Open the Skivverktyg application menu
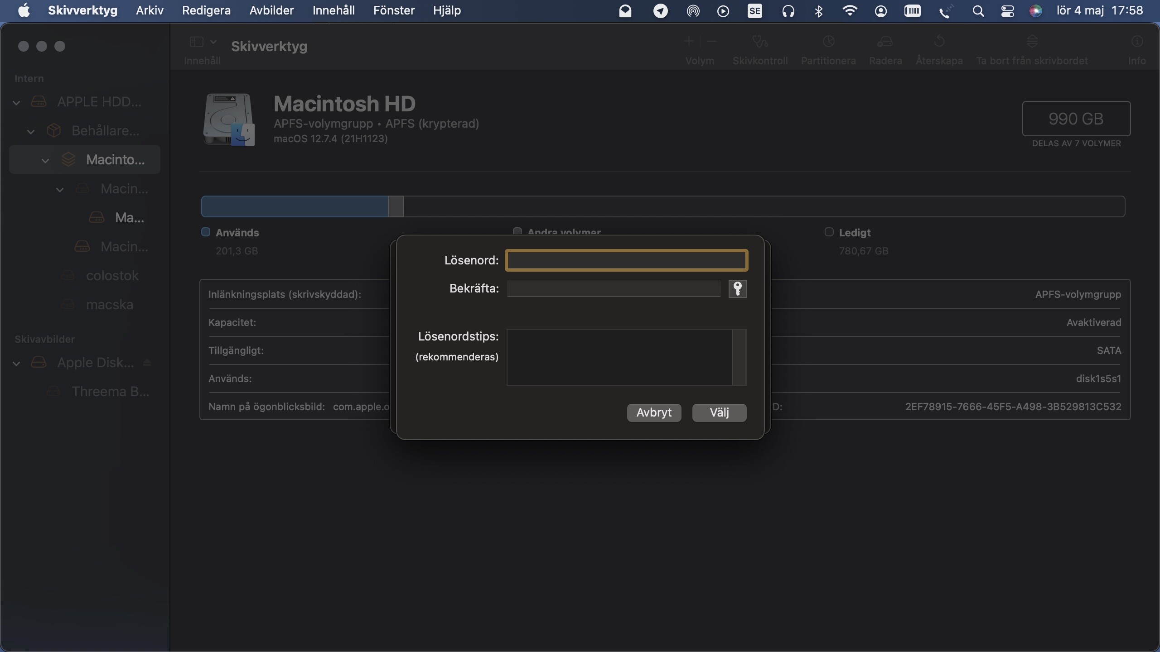This screenshot has height=652, width=1160. 82,10
